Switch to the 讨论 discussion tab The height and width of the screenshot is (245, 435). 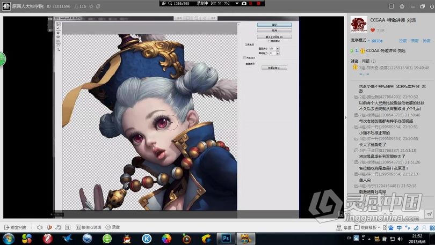pos(354,61)
